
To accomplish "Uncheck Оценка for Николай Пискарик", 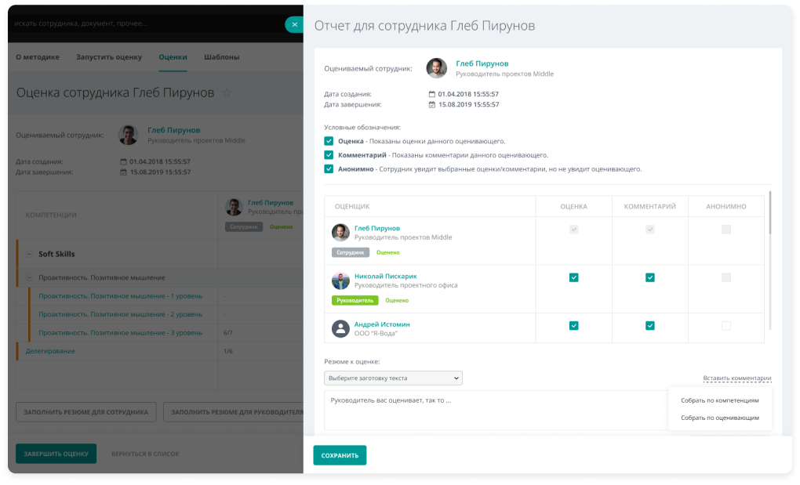I will (573, 277).
